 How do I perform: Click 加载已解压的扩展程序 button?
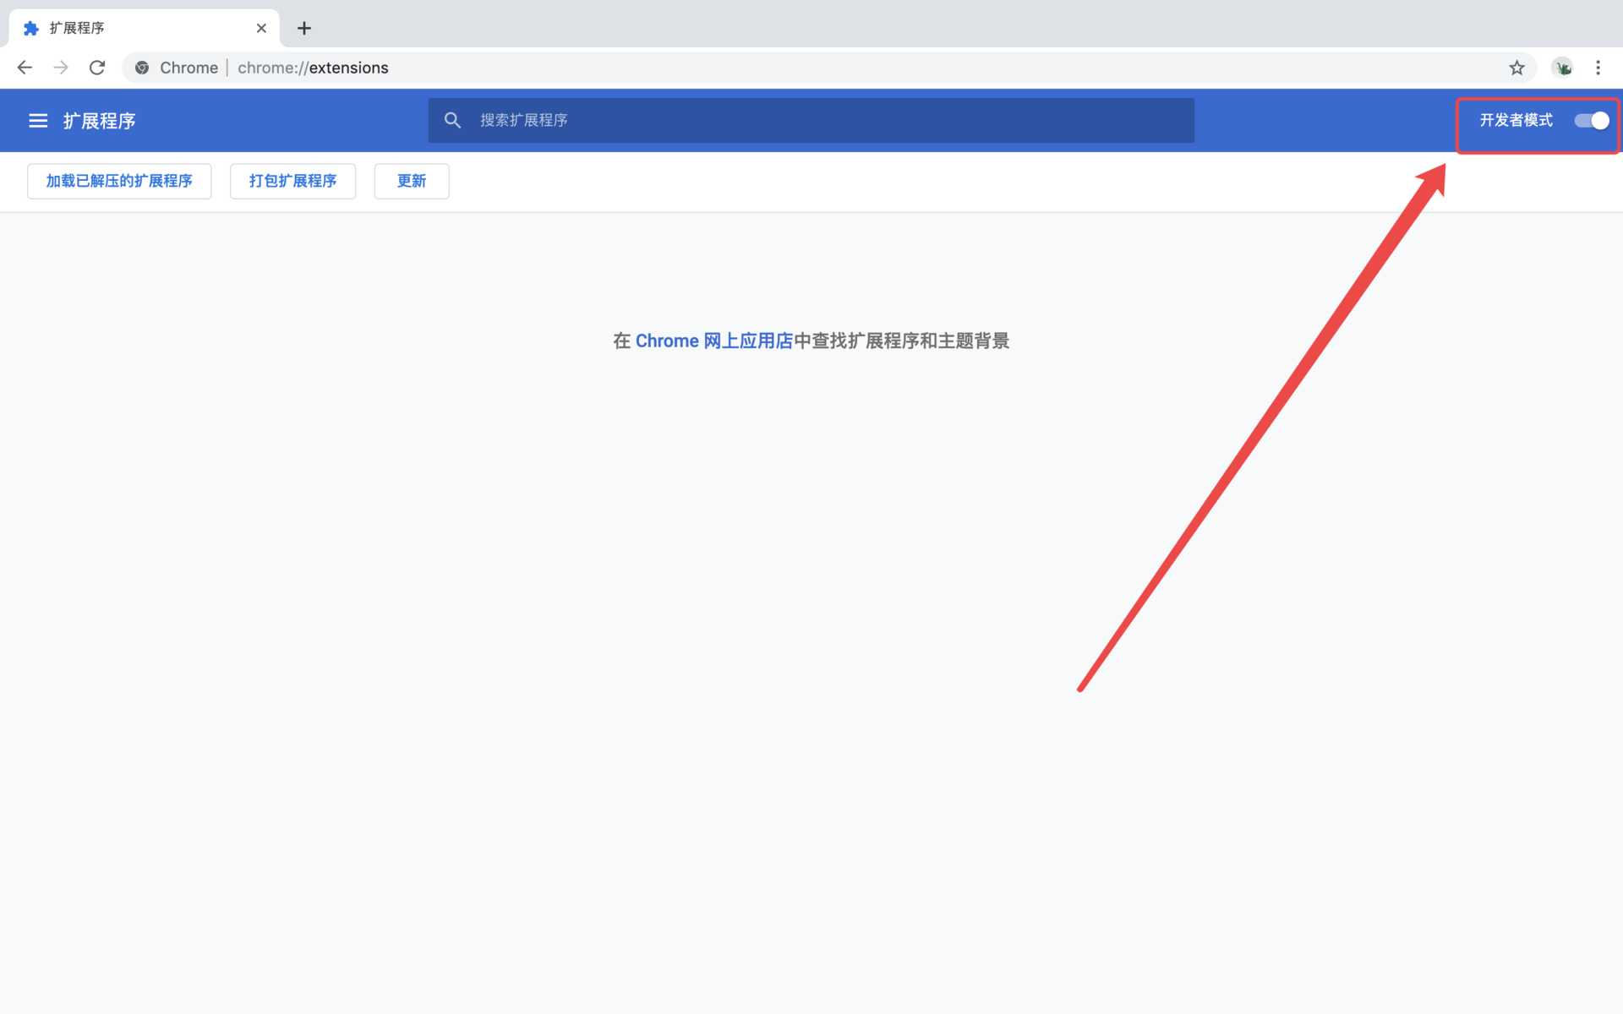click(118, 181)
